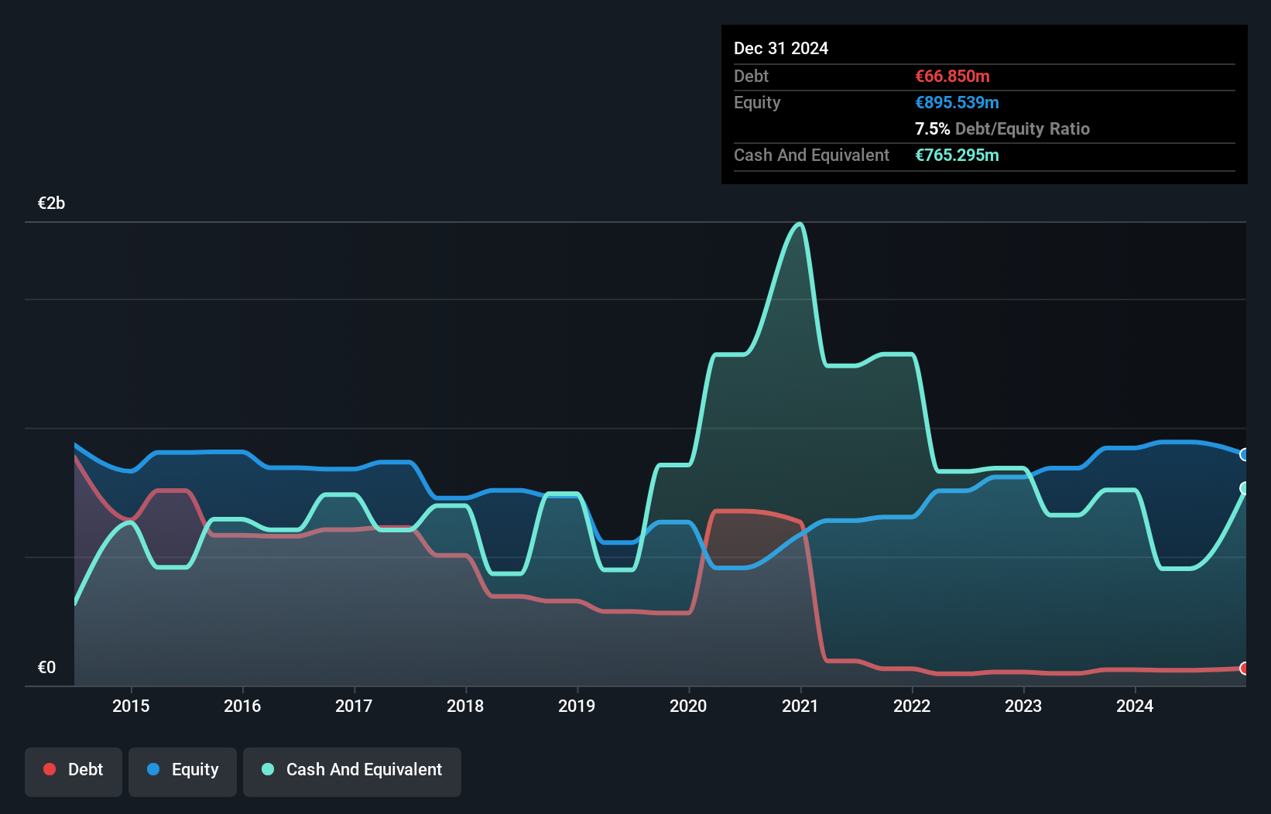Click the €2b axis gridline label
The image size is (1271, 814).
click(51, 203)
